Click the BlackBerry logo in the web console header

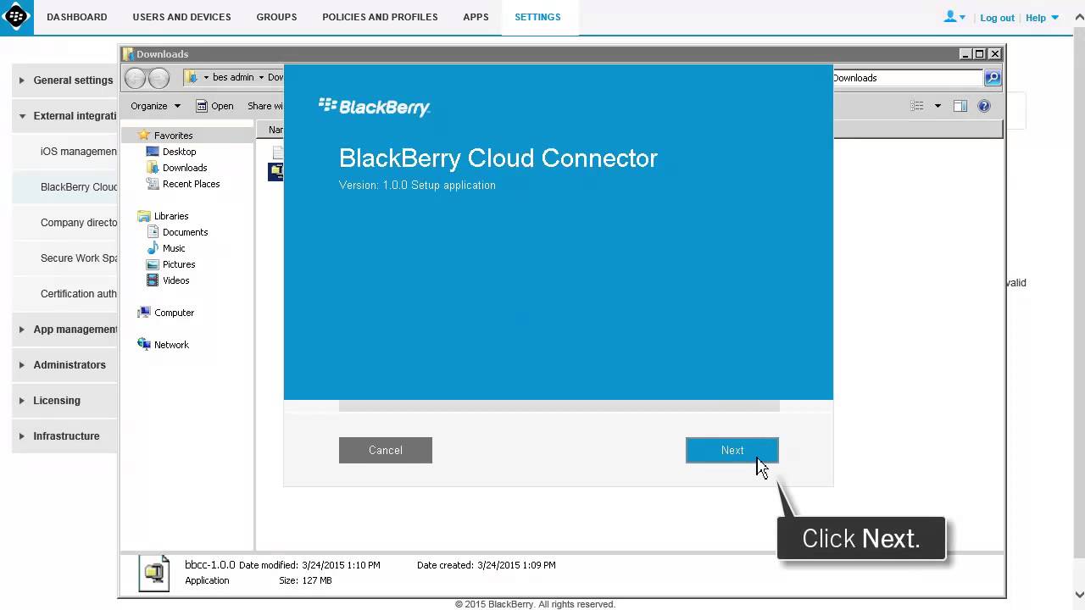coord(17,17)
